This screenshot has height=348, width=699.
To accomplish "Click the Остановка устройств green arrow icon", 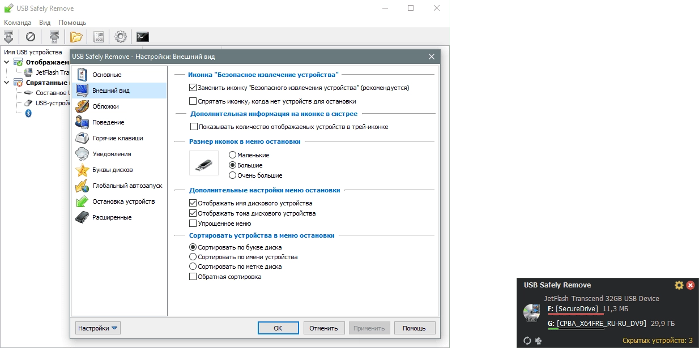I will (x=82, y=201).
